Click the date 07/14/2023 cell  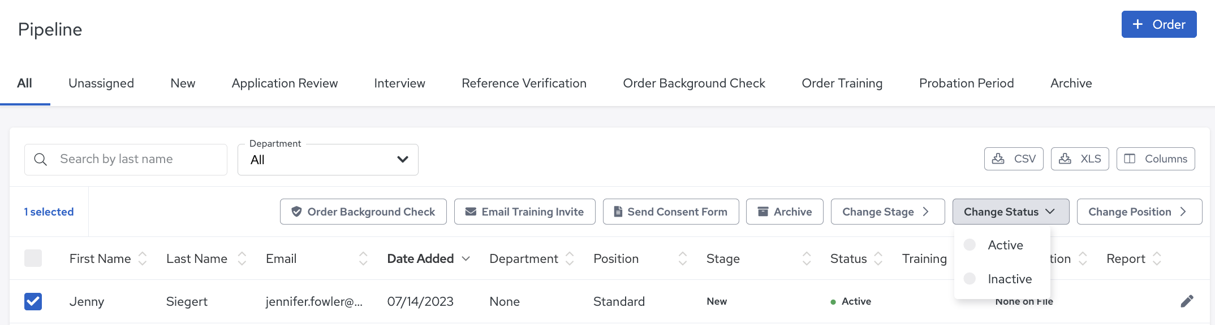pos(420,301)
